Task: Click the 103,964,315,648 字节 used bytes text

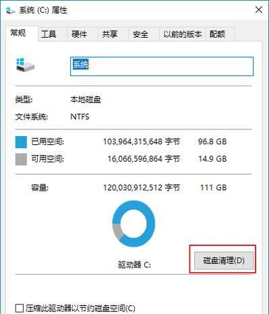Action: tap(142, 142)
